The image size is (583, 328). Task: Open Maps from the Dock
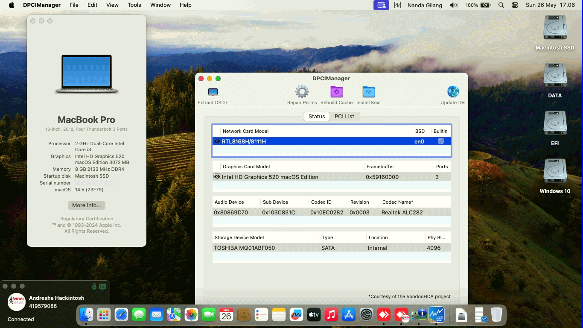174,315
